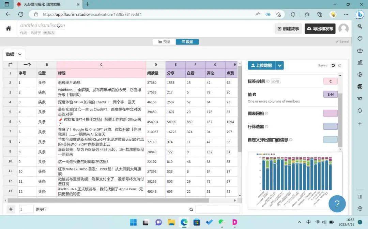Click the sidebar search icon

coord(360,26)
